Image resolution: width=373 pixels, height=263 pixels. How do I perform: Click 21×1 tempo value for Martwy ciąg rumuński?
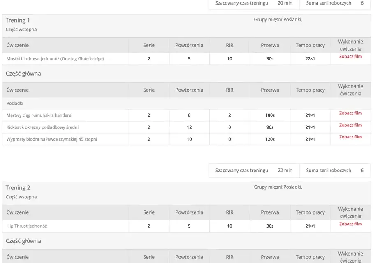click(310, 115)
